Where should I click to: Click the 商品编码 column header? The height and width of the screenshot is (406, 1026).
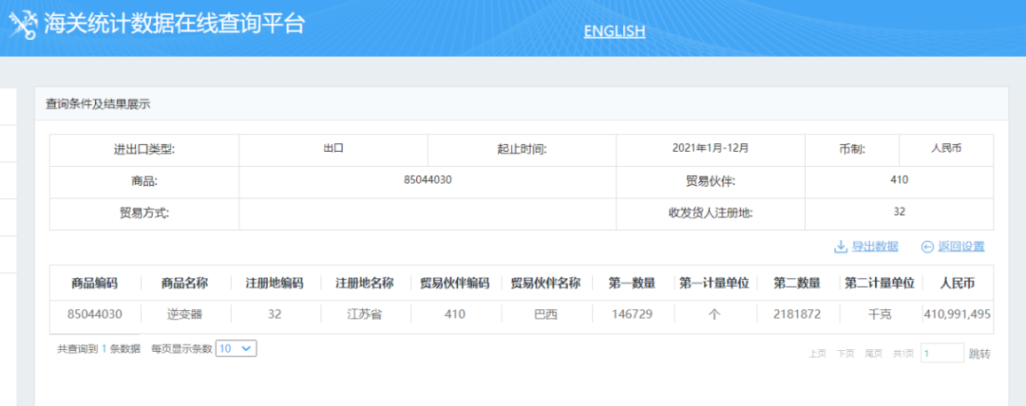click(x=94, y=283)
